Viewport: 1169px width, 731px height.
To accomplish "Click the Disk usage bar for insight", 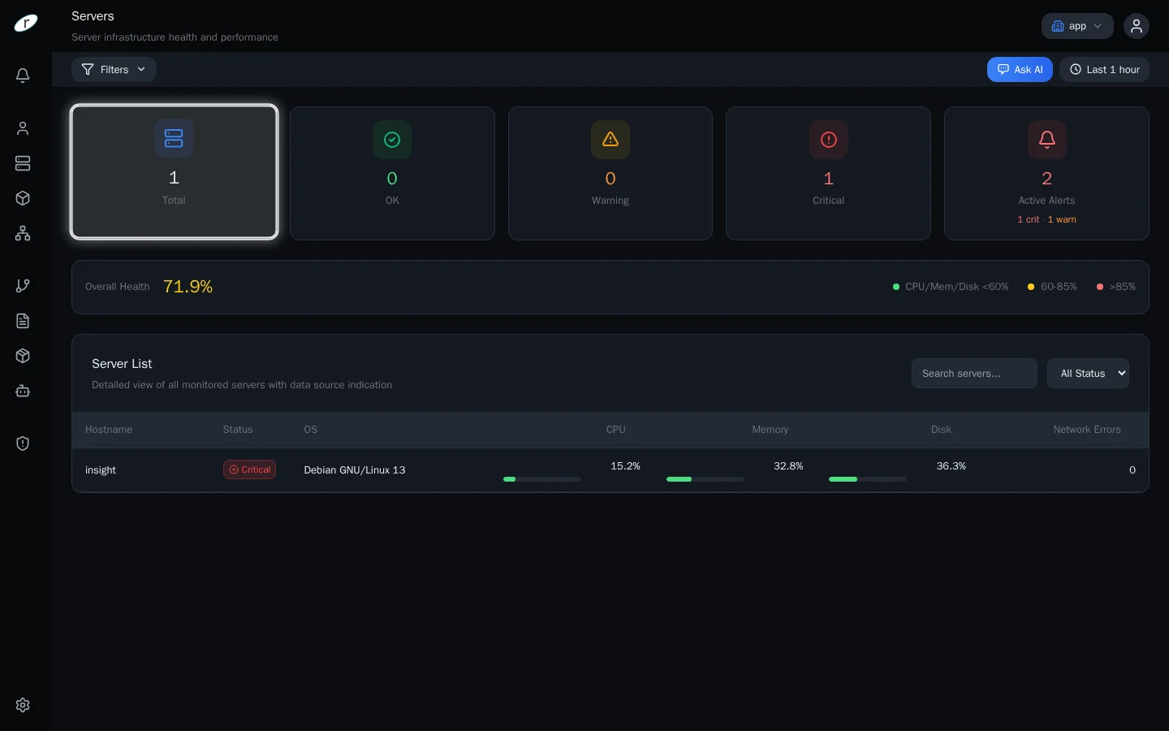I will [x=868, y=479].
